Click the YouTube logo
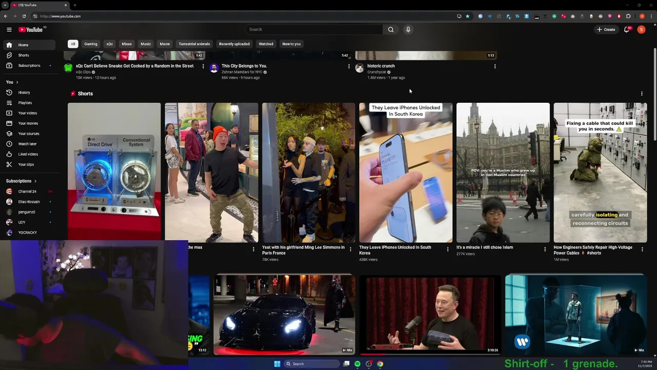 [x=31, y=29]
